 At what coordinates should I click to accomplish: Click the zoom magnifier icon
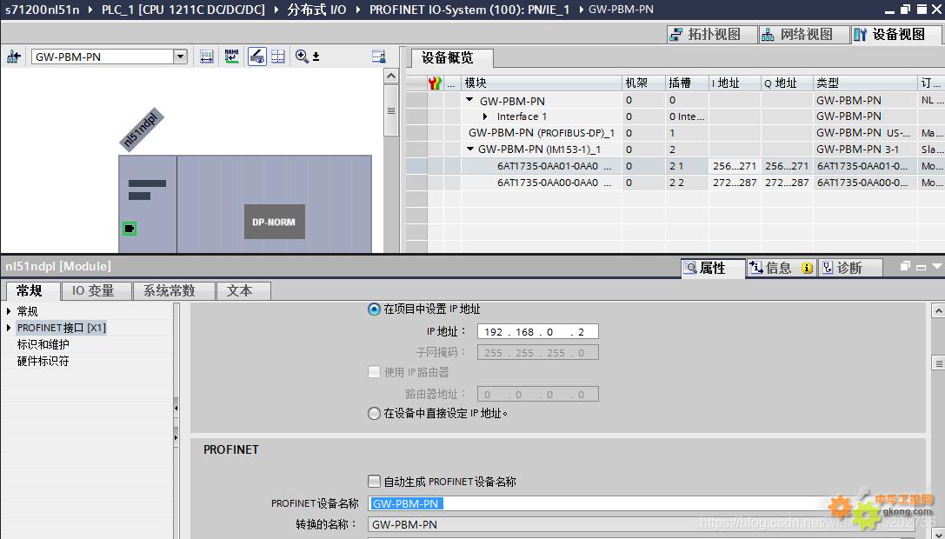[x=302, y=57]
